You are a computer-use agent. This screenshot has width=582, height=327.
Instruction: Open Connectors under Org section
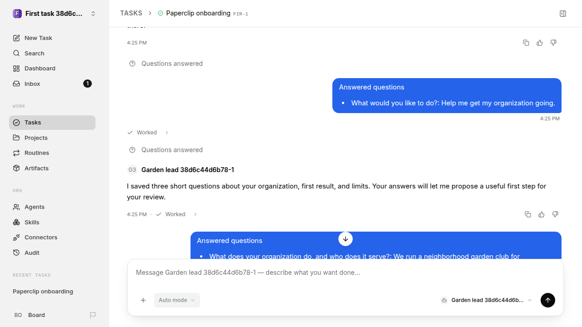pos(52,238)
